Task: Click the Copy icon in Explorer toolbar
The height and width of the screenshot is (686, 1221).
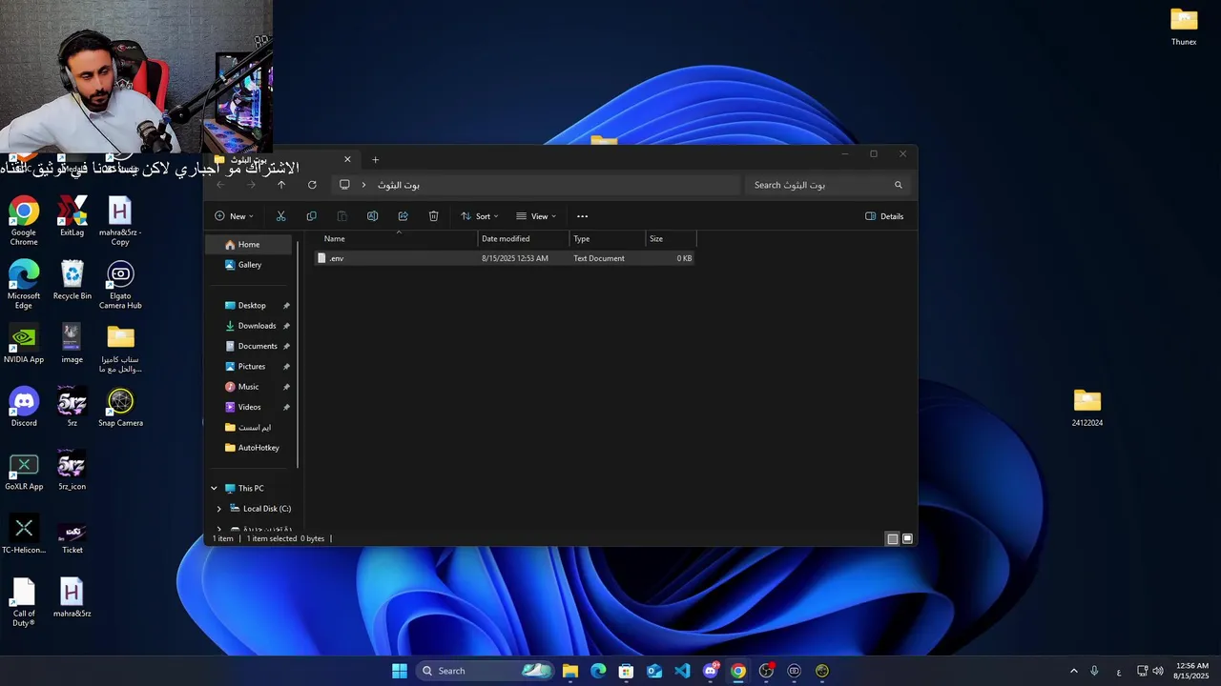Action: pyautogui.click(x=311, y=216)
